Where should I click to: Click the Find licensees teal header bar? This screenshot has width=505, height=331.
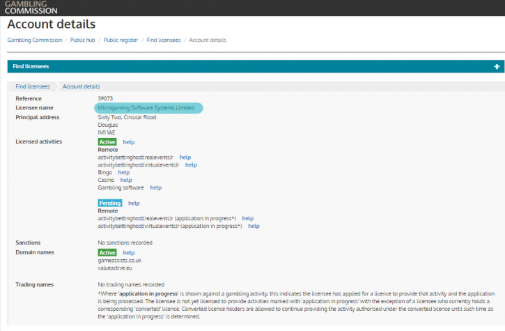click(x=256, y=66)
